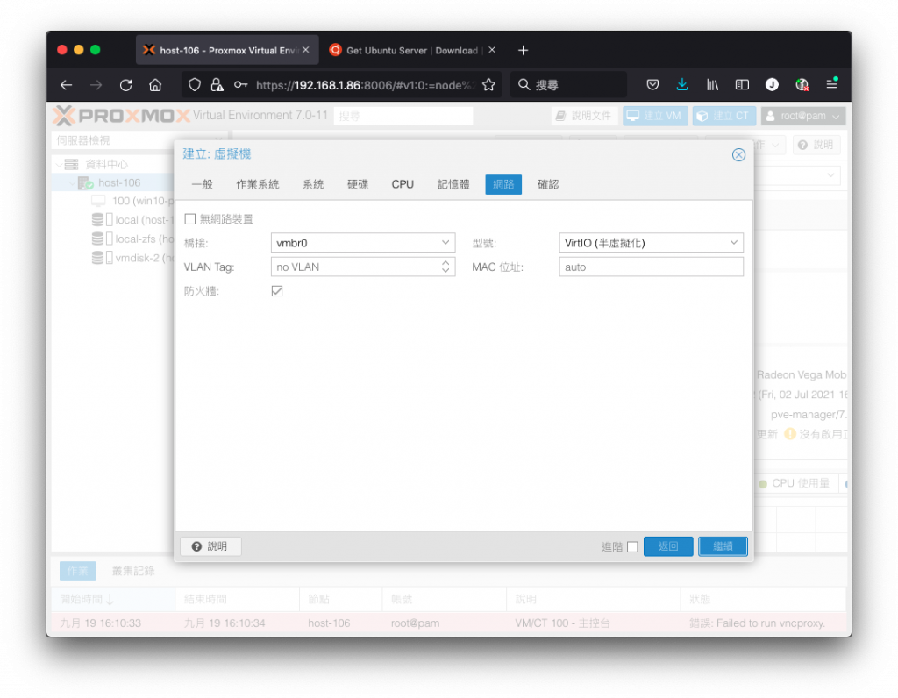Click the globe extension icon in toolbar
The width and height of the screenshot is (898, 698).
point(802,85)
